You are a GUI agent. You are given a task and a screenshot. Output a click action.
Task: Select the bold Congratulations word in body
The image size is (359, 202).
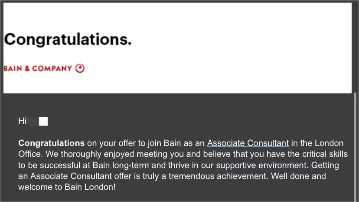(52, 143)
